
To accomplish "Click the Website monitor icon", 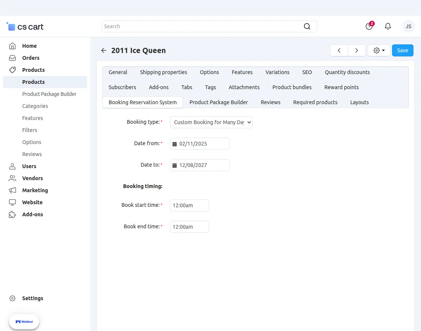I will coord(12,202).
